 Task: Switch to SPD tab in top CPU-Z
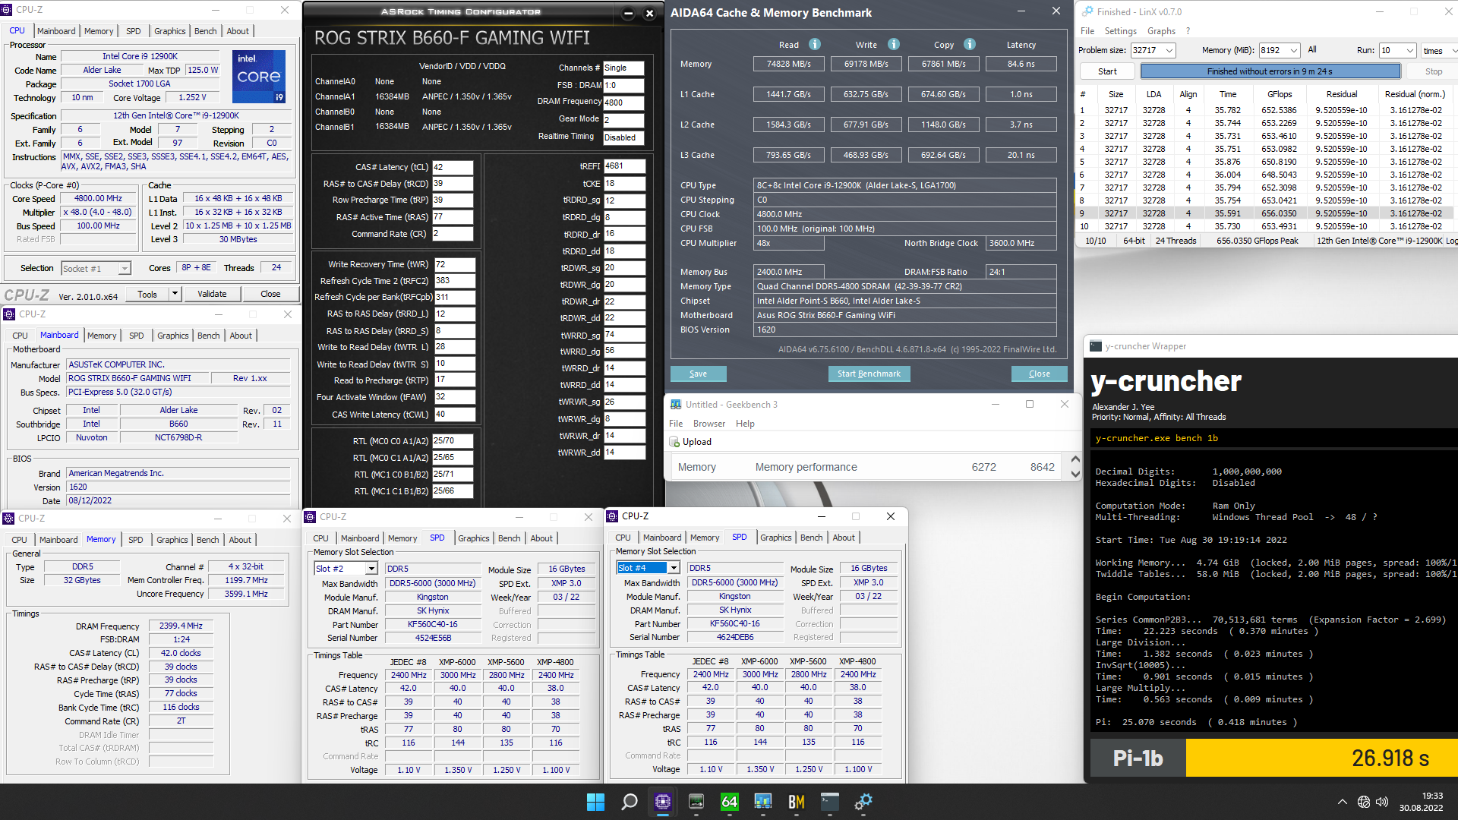coord(133,31)
